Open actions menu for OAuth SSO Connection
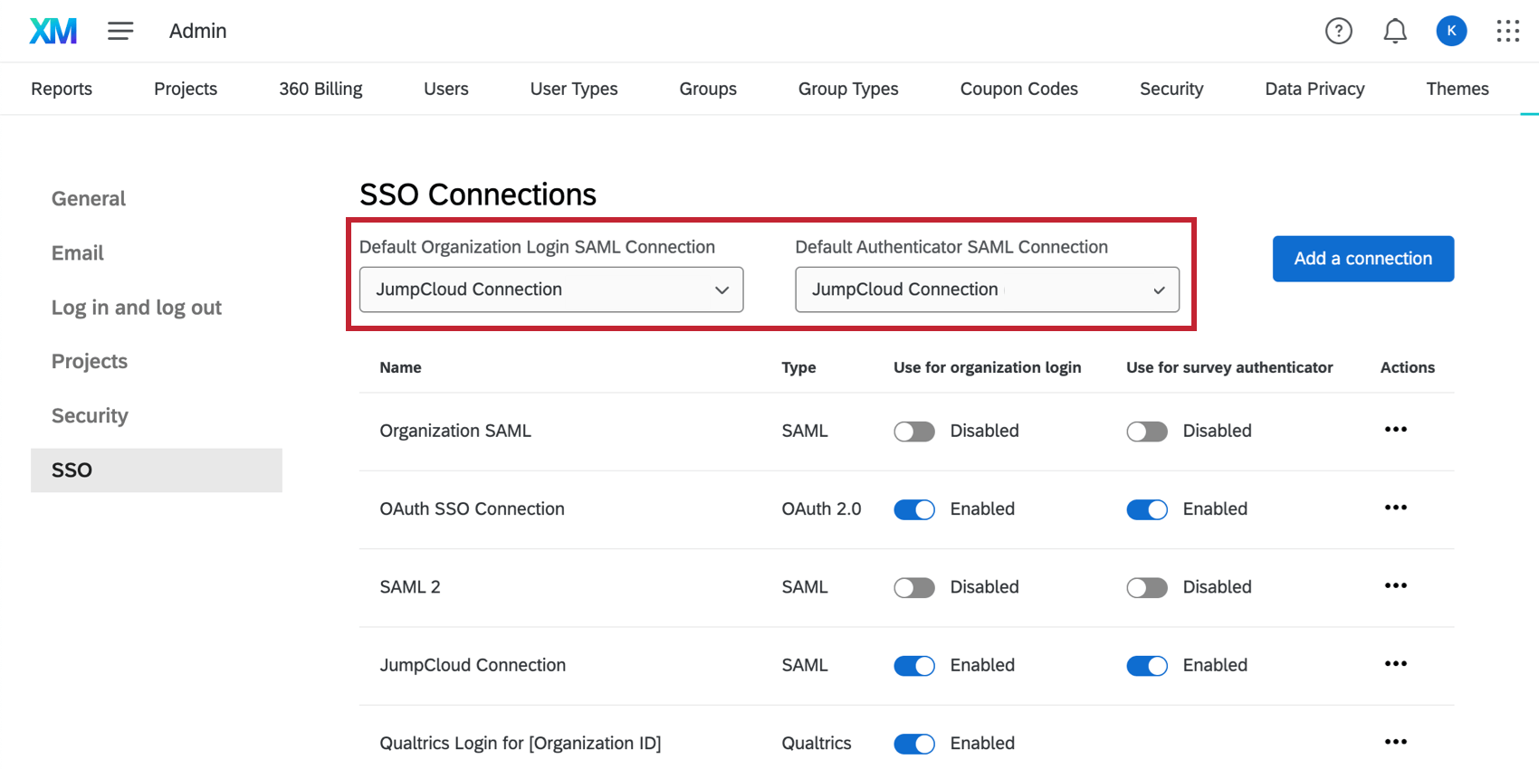 pos(1395,508)
